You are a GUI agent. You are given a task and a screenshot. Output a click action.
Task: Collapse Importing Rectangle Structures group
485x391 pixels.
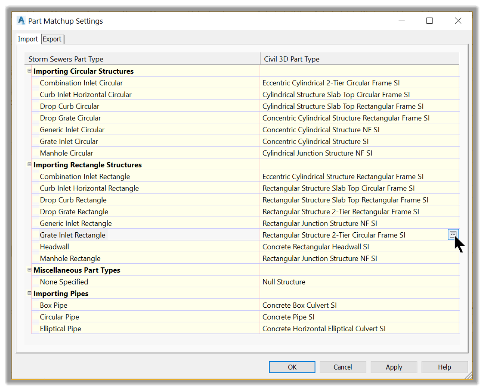pos(30,164)
